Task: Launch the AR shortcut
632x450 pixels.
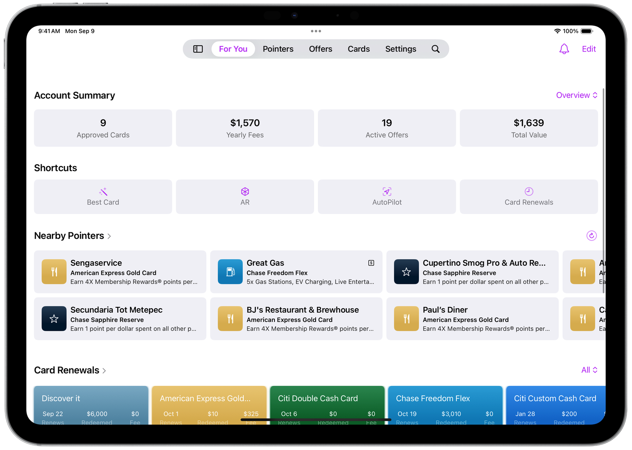Action: pyautogui.click(x=245, y=197)
